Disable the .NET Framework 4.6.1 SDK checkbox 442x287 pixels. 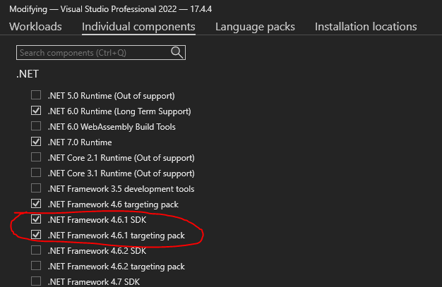[x=36, y=219]
